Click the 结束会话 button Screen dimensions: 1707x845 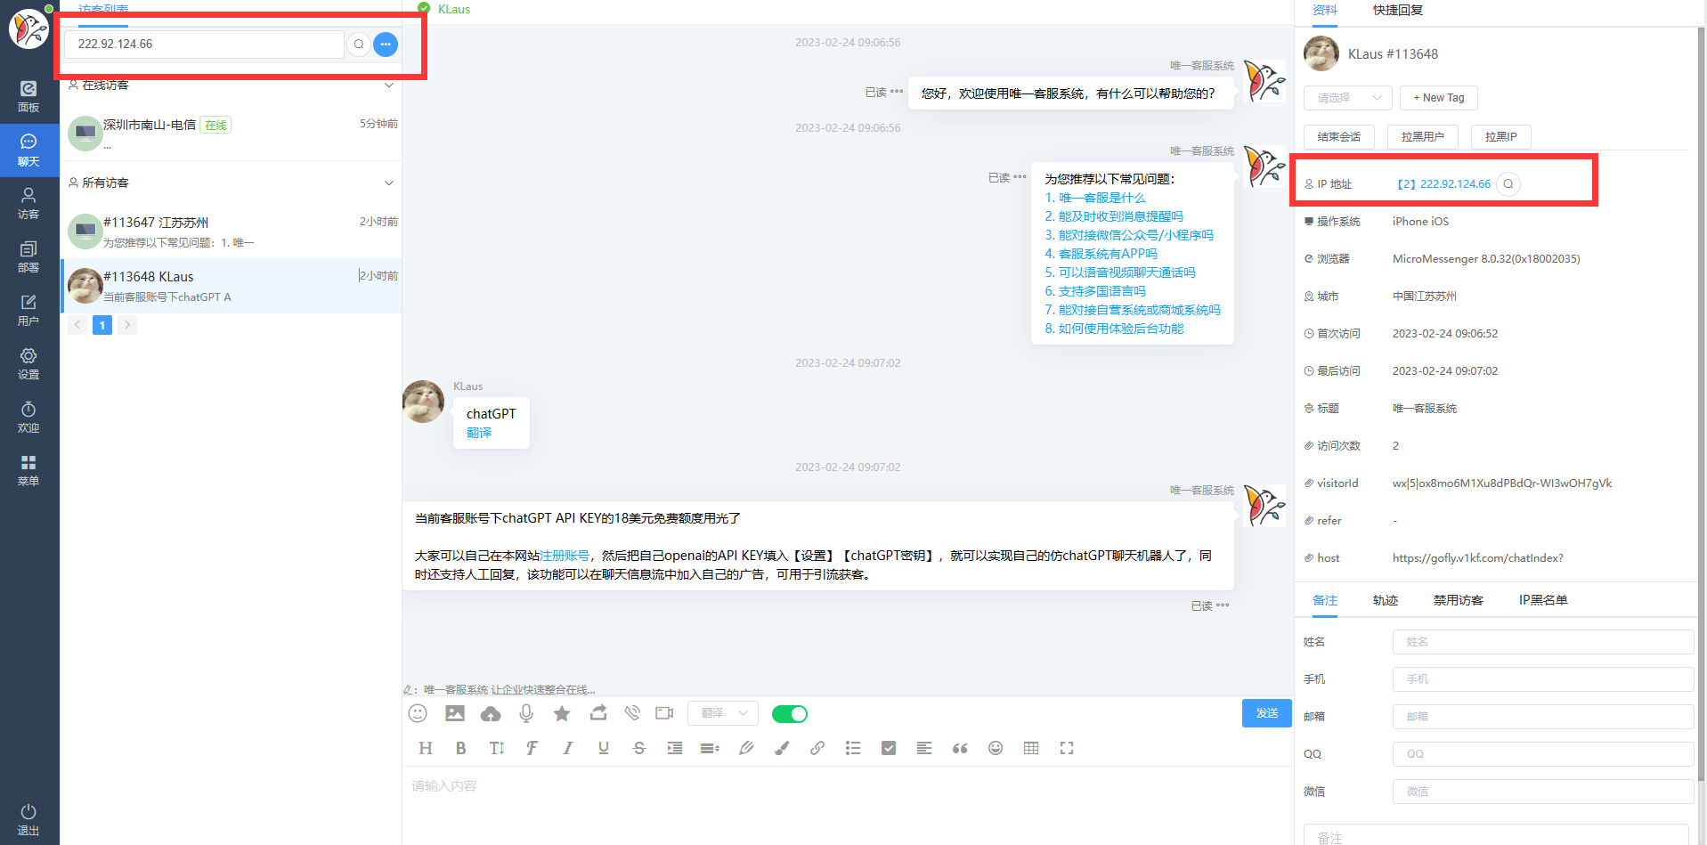[x=1339, y=137]
